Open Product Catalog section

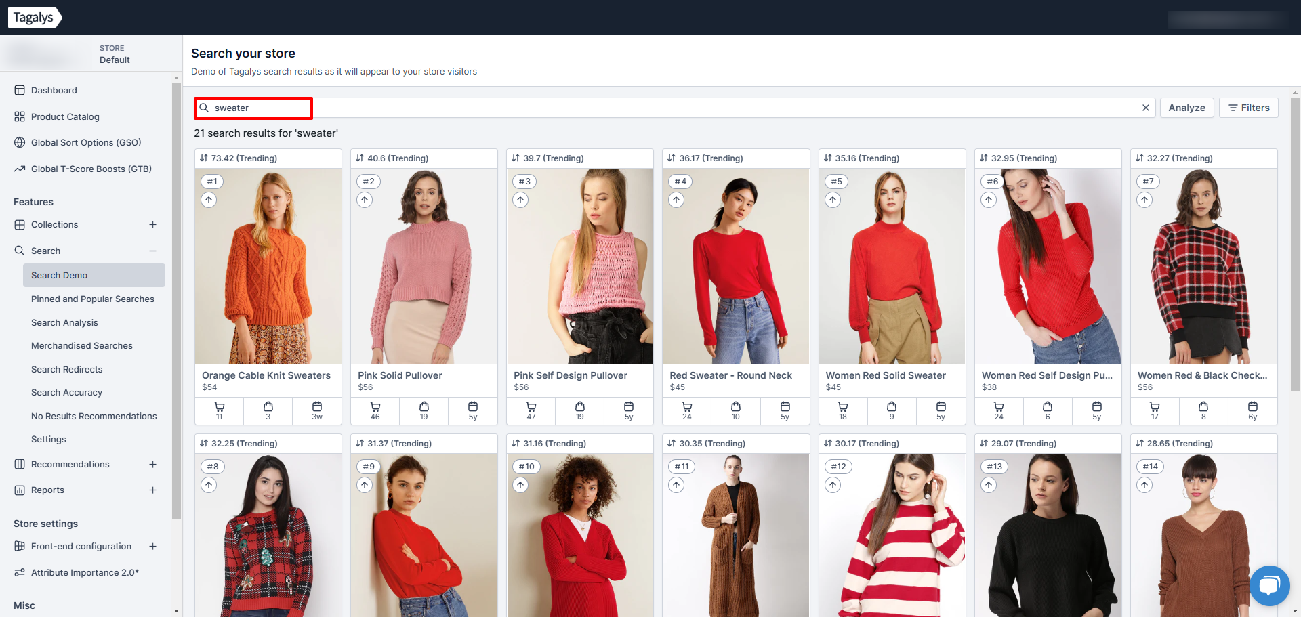[x=65, y=116]
